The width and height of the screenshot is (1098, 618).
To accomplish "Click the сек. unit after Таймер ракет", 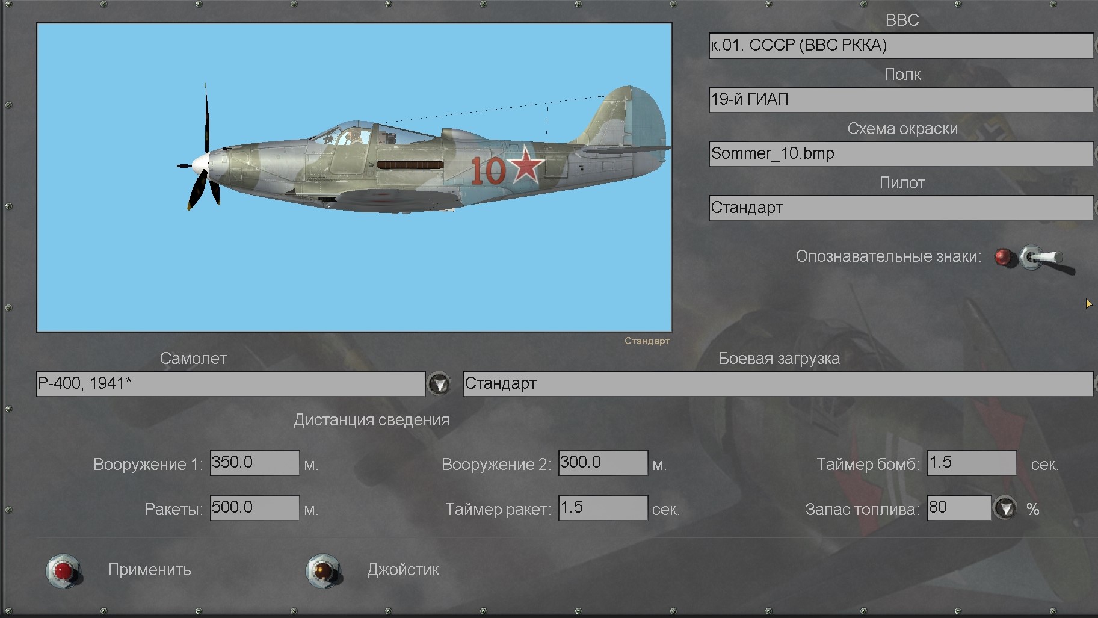I will coord(666,510).
